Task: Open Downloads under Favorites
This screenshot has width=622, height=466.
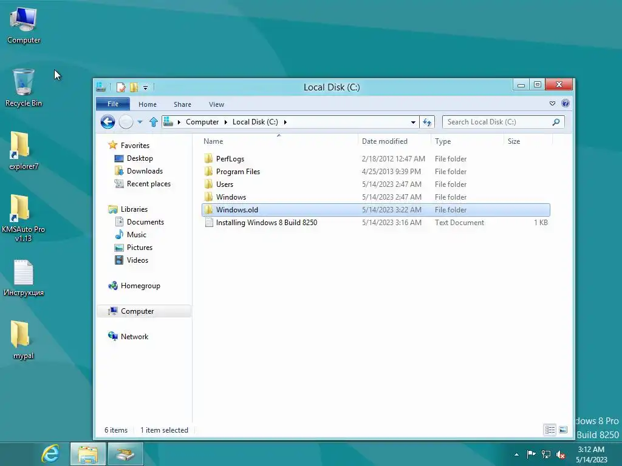Action: click(145, 171)
